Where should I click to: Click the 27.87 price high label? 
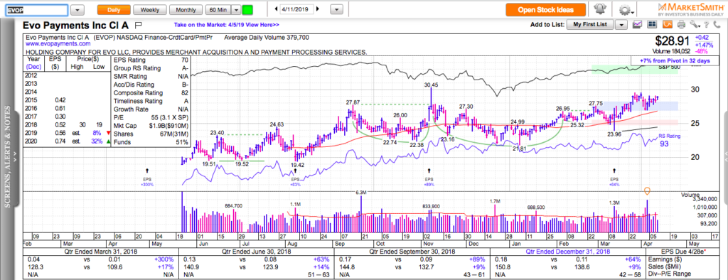[353, 102]
